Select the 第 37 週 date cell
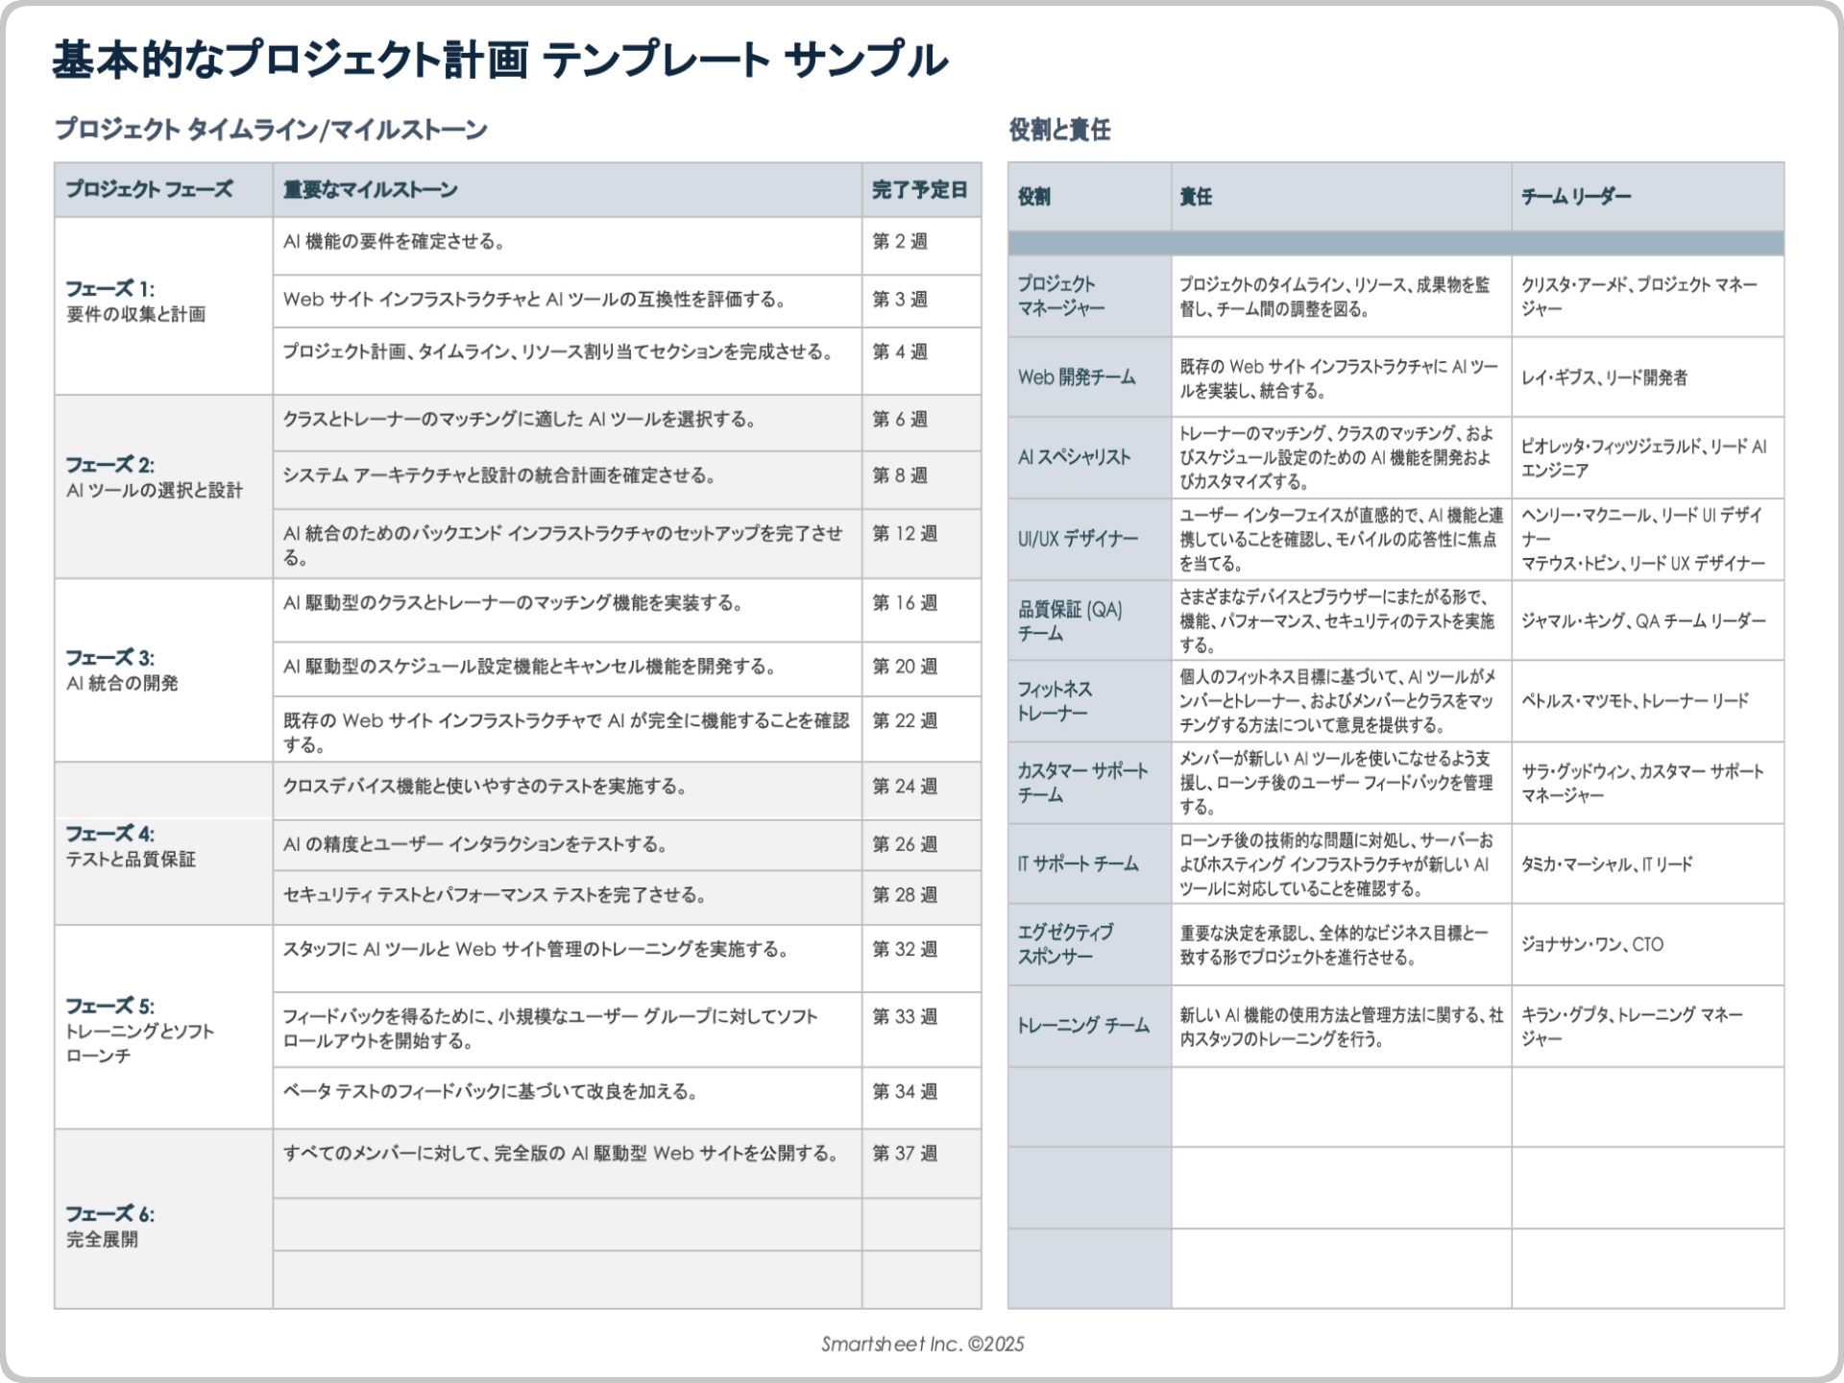The width and height of the screenshot is (1844, 1383). 921,1163
